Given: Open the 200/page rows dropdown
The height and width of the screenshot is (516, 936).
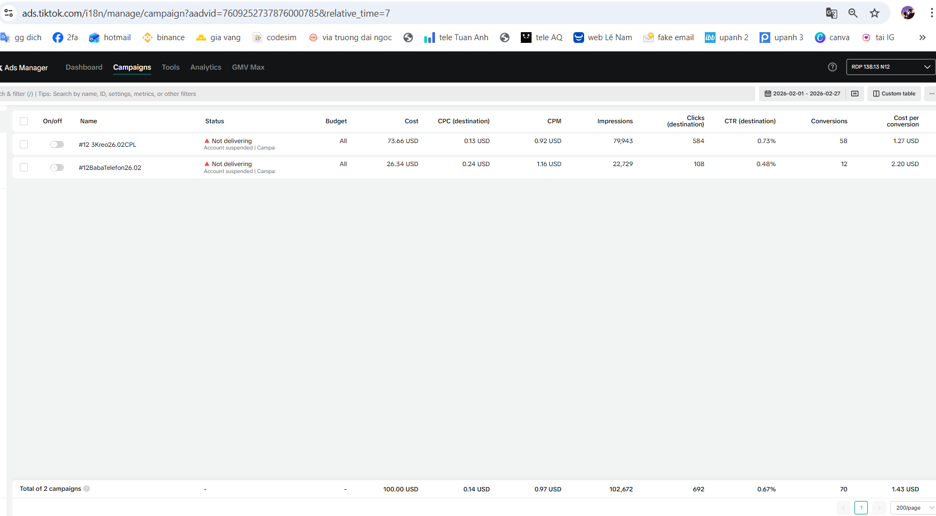Looking at the screenshot, I should click(913, 507).
